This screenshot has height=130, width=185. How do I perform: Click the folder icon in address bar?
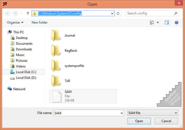[x=34, y=13]
